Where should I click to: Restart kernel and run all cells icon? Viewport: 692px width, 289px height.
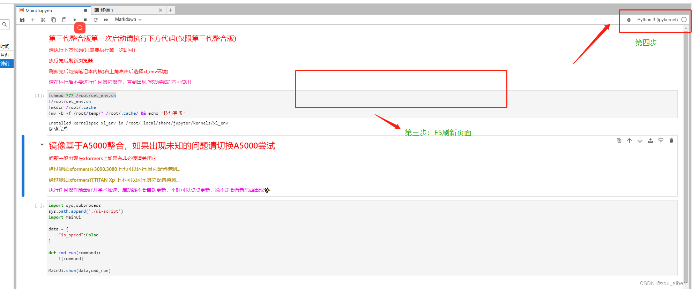coord(106,20)
